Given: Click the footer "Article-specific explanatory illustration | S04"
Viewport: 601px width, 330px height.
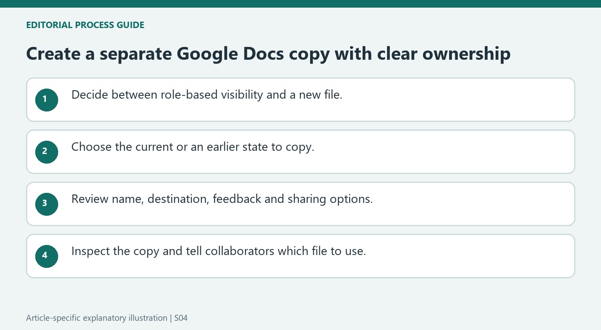Looking at the screenshot, I should pyautogui.click(x=107, y=318).
